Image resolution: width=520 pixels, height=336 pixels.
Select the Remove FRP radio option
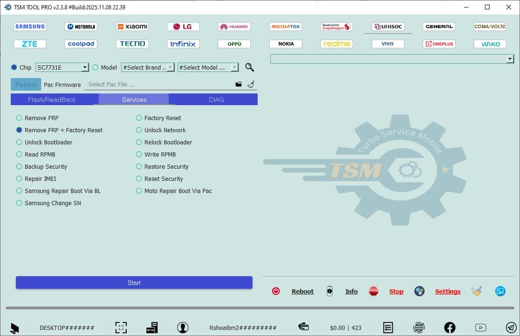tap(19, 118)
